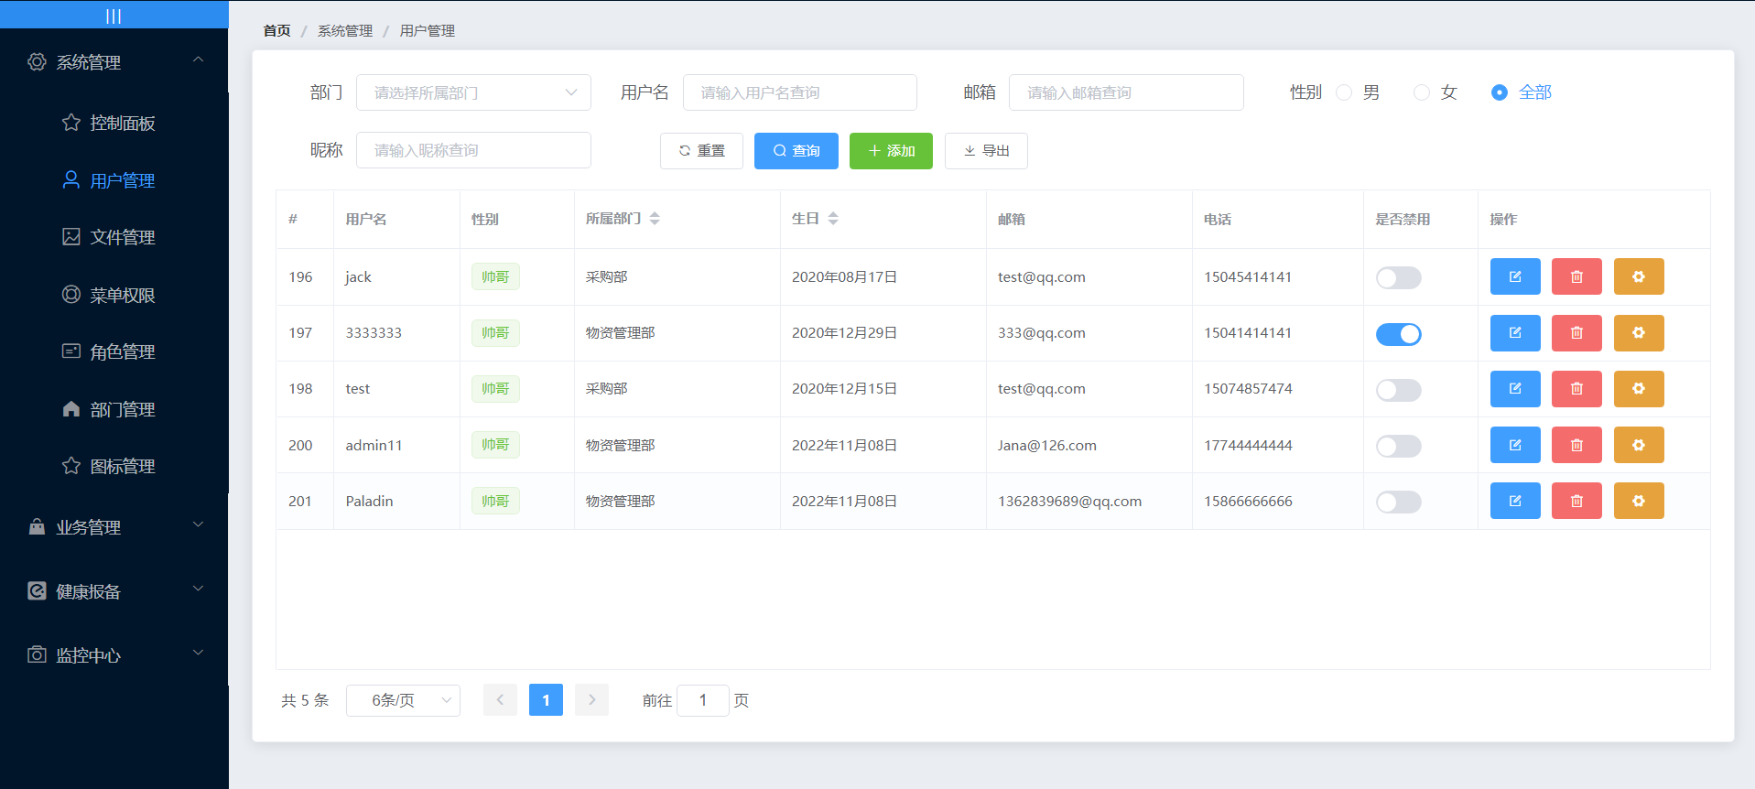This screenshot has height=789, width=1755.
Task: Click the edit icon in the test row (ID 198)
Action: (x=1515, y=389)
